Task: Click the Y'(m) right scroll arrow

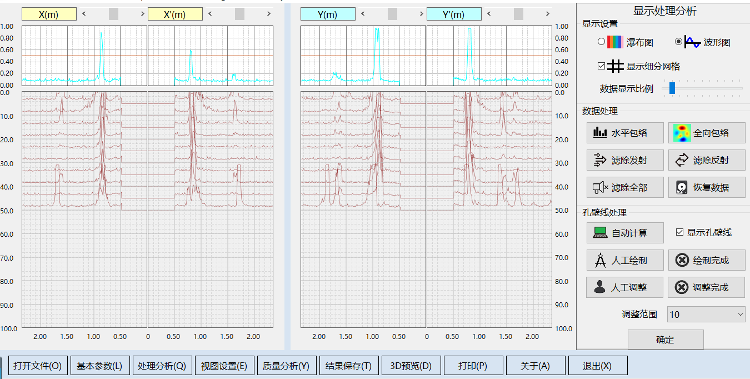Action: tap(548, 14)
